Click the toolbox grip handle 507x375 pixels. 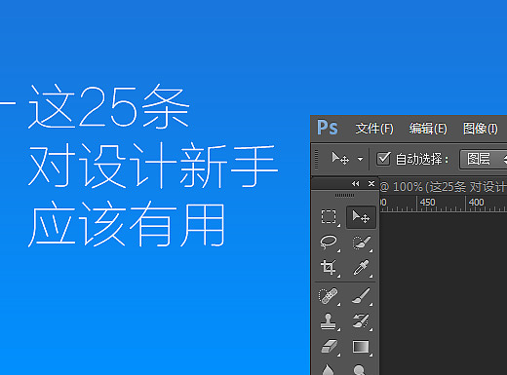[344, 195]
